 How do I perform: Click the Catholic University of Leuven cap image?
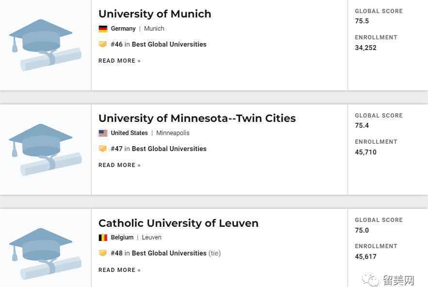point(45,254)
